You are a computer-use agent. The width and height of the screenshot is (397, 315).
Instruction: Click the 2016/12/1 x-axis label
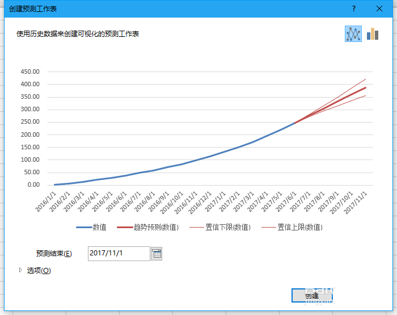click(x=200, y=203)
